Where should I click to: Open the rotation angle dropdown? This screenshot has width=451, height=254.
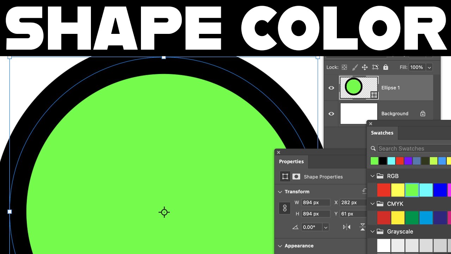click(326, 227)
